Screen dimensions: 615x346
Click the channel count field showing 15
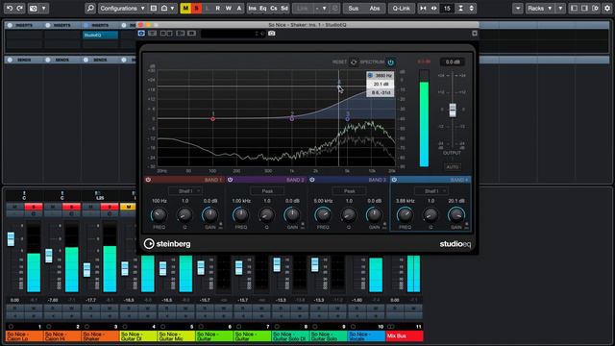(447, 8)
